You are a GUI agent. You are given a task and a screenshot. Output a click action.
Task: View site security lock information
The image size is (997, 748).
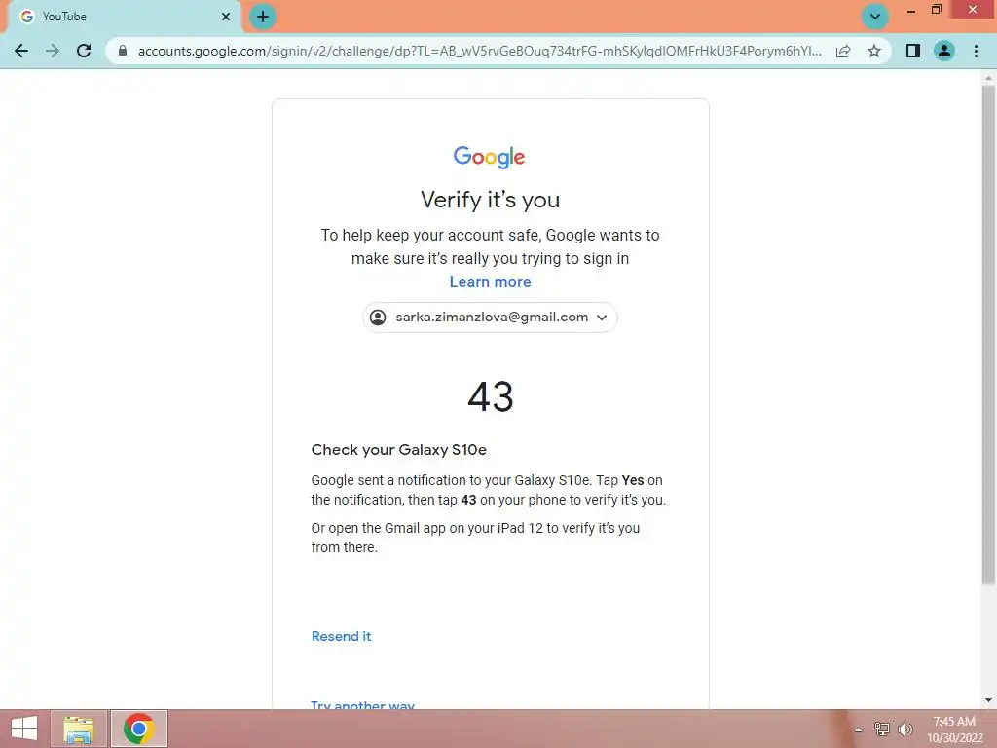123,51
